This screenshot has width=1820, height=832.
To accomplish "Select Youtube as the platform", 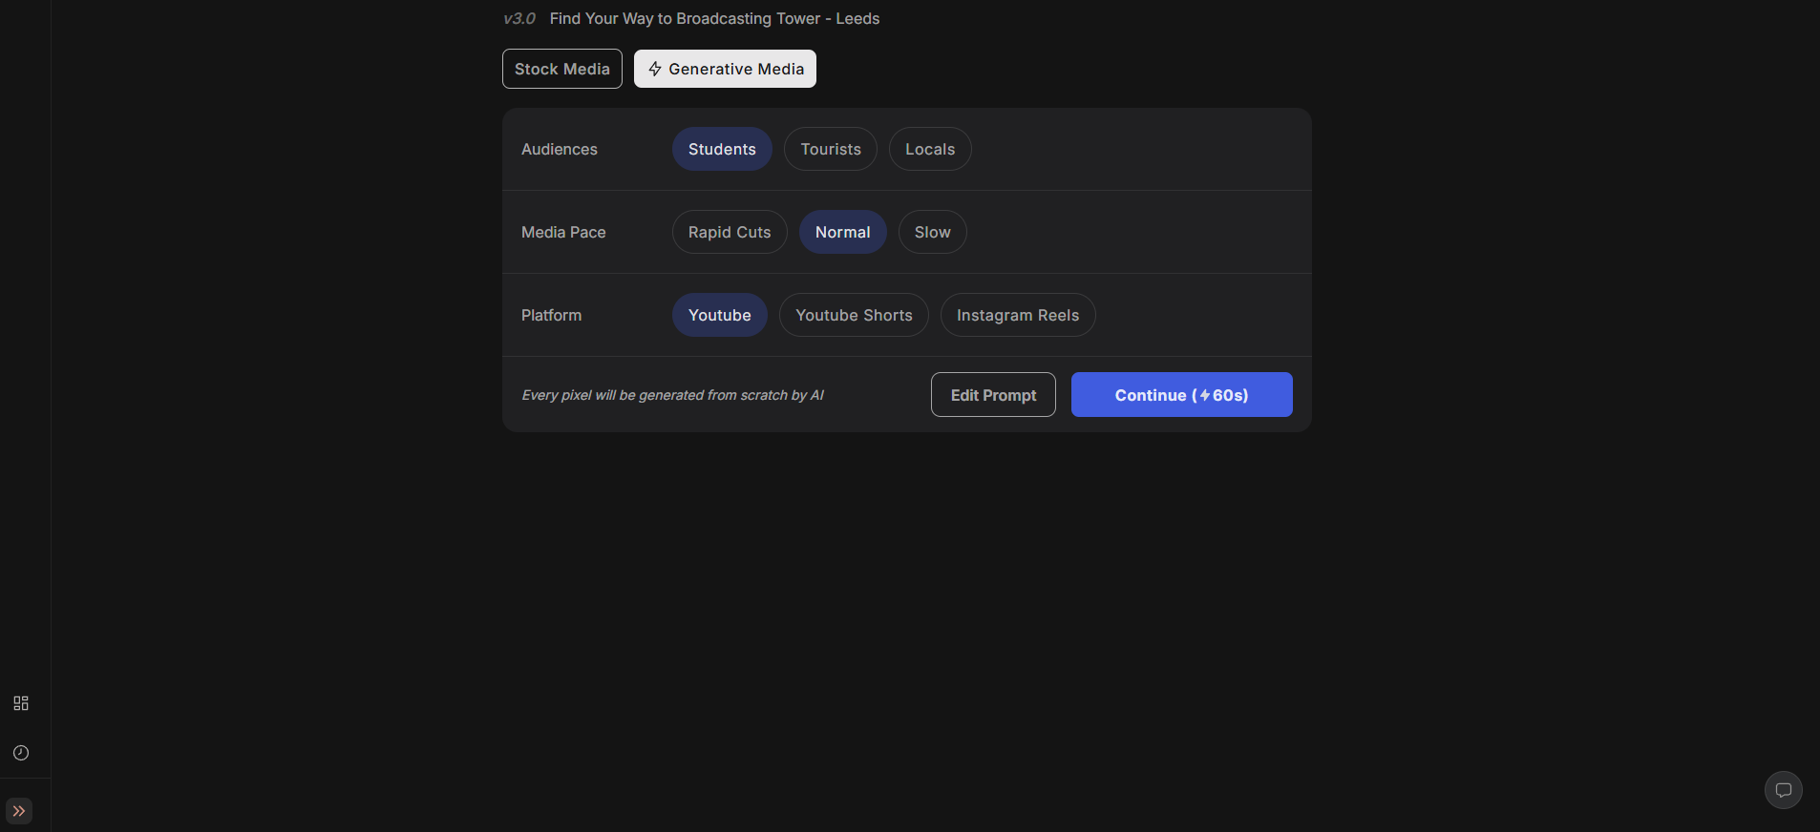I will tap(720, 315).
